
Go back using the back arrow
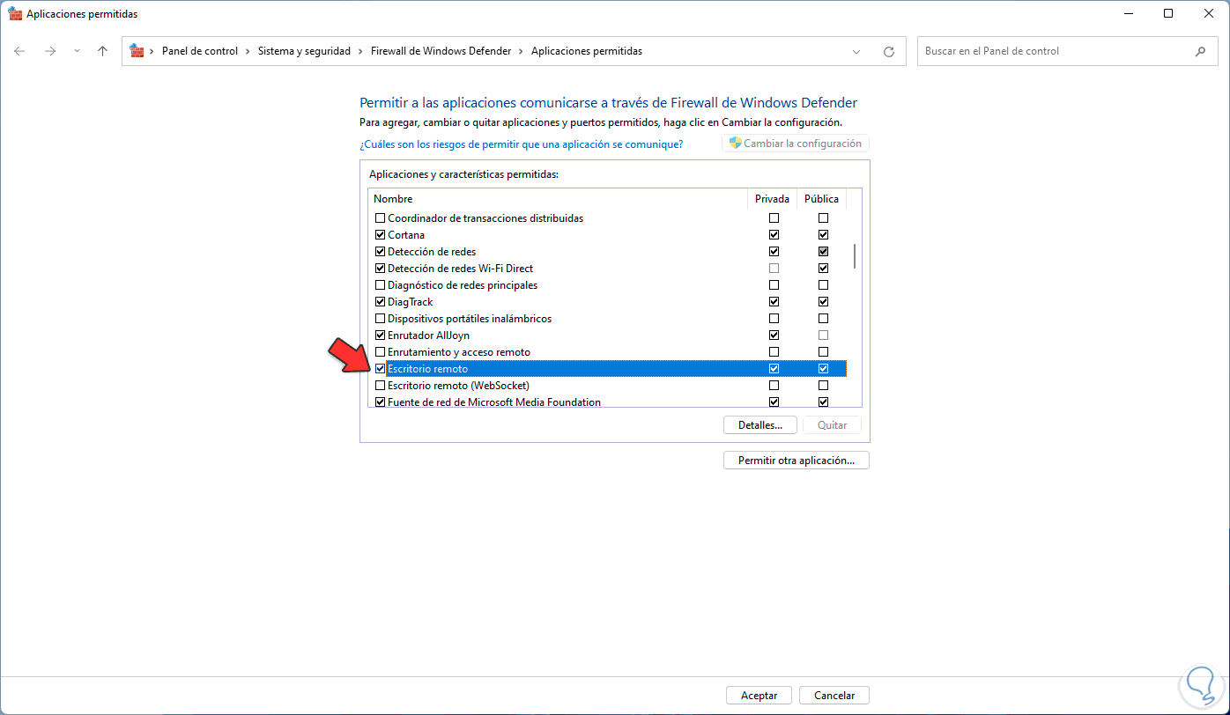pyautogui.click(x=19, y=51)
